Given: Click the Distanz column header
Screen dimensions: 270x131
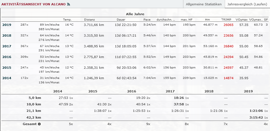Looking at the screenshot, I should [89, 20].
